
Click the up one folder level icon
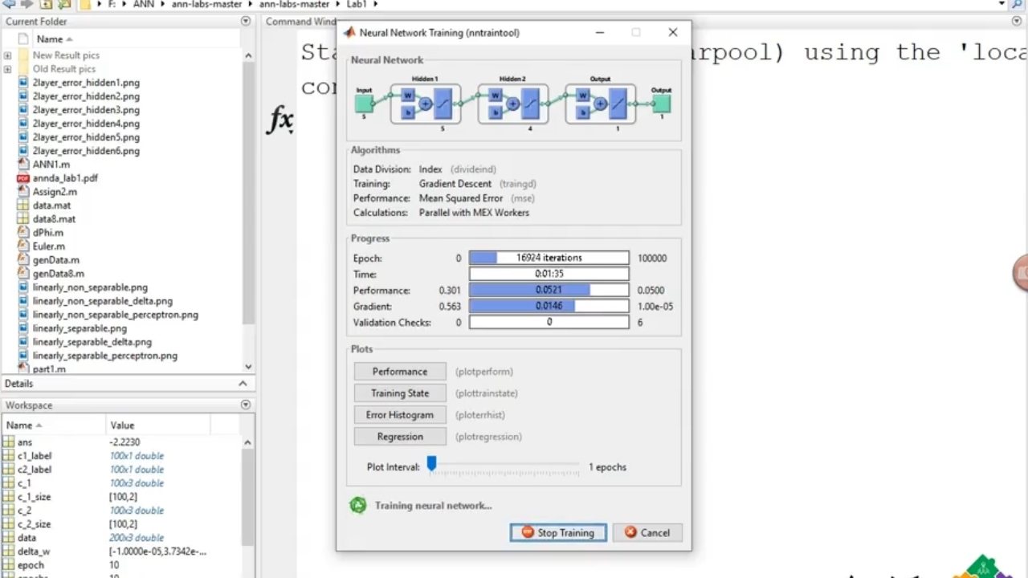pyautogui.click(x=47, y=4)
